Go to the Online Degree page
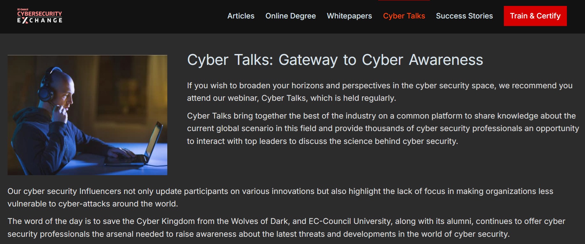 [x=290, y=16]
